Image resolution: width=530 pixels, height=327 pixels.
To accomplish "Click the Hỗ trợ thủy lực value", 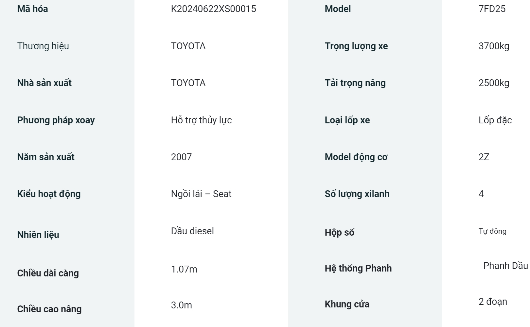I will (x=201, y=120).
